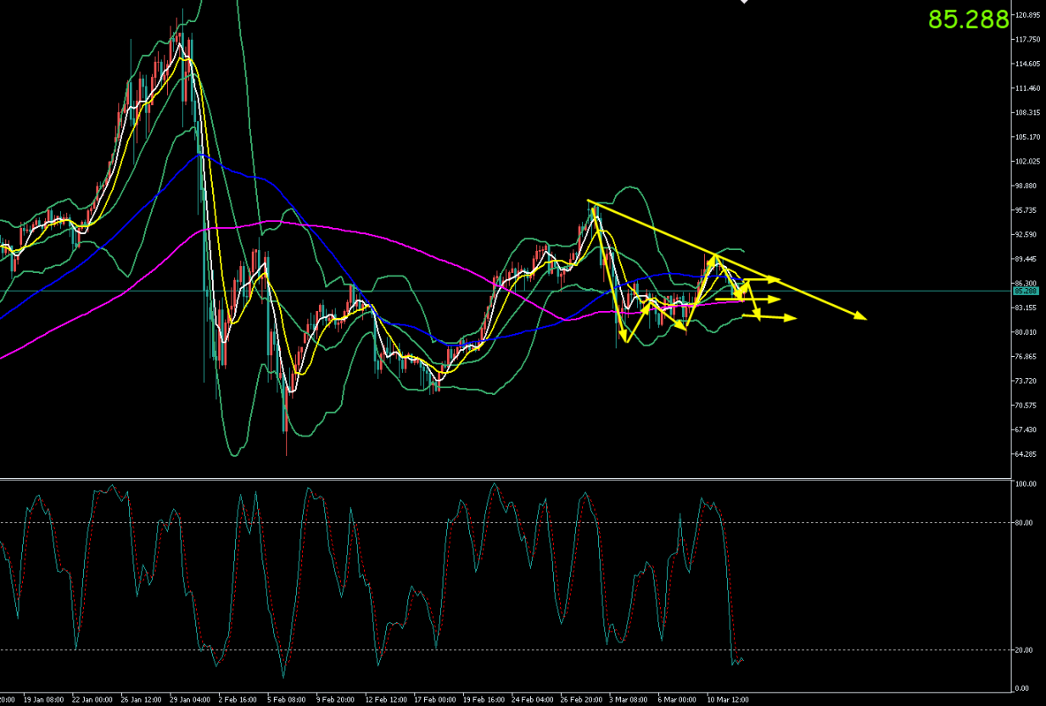Click the 64.285 price scale label
The height and width of the screenshot is (706, 1046).
coord(1027,454)
